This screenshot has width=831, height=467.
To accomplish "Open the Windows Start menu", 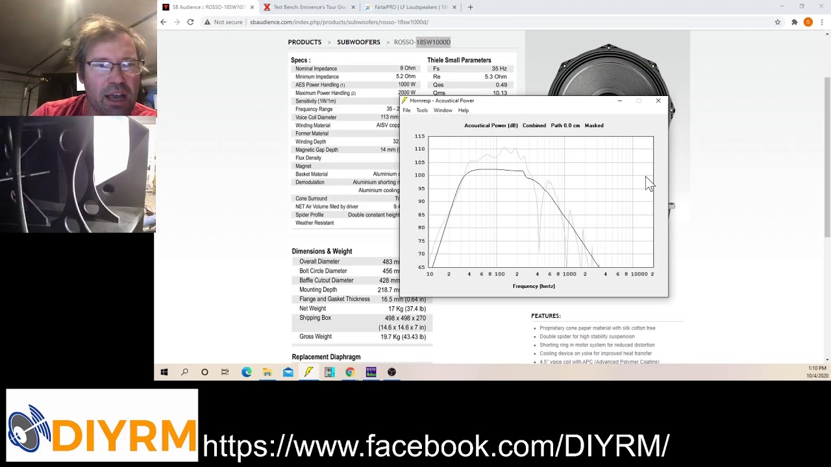I will (164, 372).
